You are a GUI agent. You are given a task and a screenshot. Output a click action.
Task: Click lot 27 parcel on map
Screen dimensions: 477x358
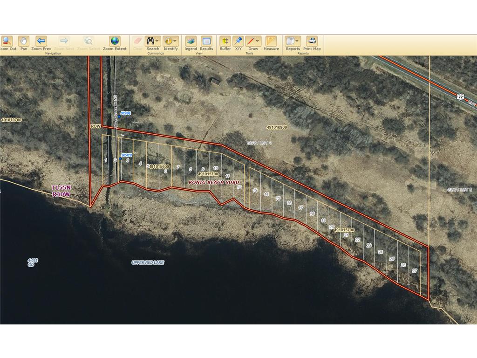pyautogui.click(x=415, y=271)
